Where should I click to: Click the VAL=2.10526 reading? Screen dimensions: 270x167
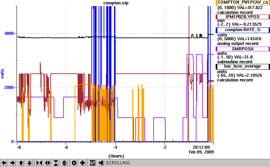pyautogui.click(x=249, y=75)
